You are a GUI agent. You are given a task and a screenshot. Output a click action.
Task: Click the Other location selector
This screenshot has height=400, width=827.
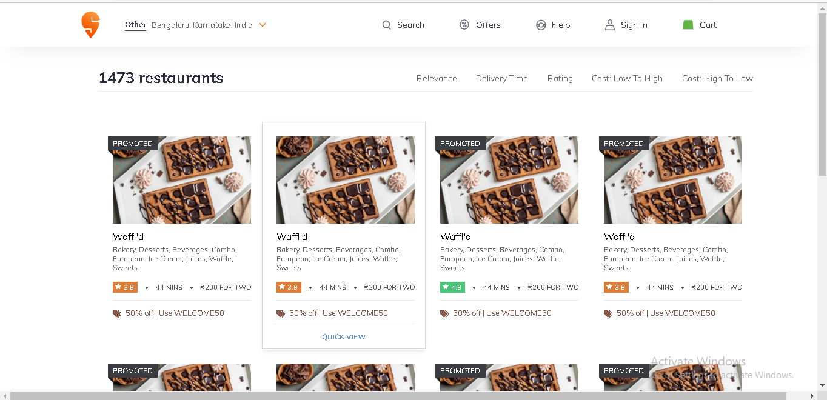click(135, 25)
